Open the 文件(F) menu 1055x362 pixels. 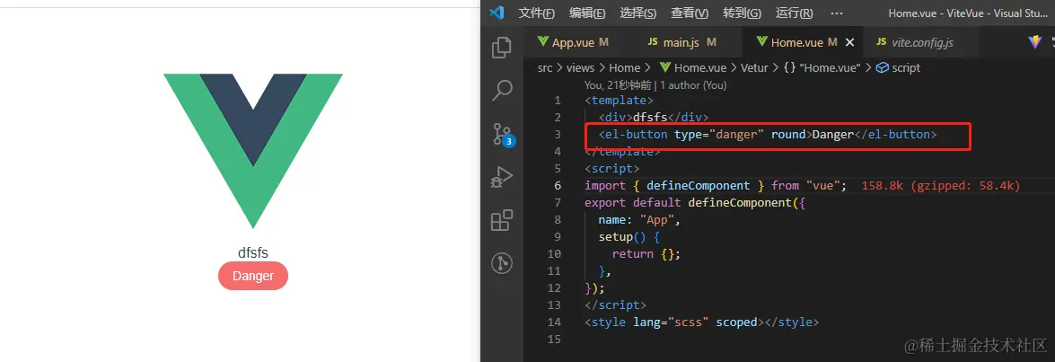[x=536, y=13]
